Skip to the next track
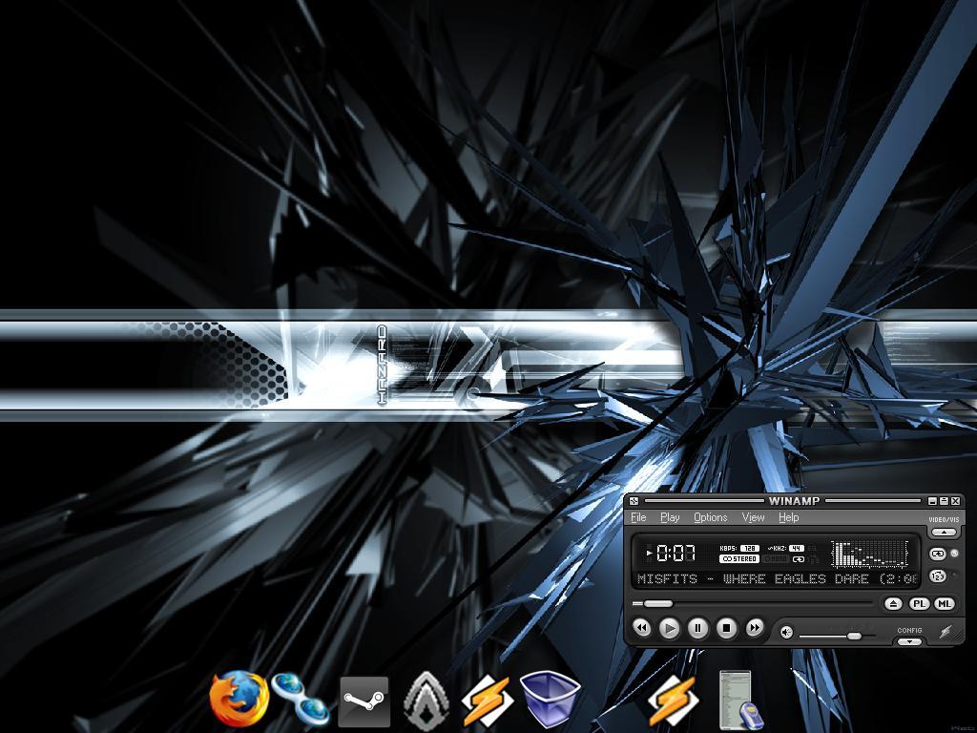Viewport: 977px width, 733px height. (755, 628)
